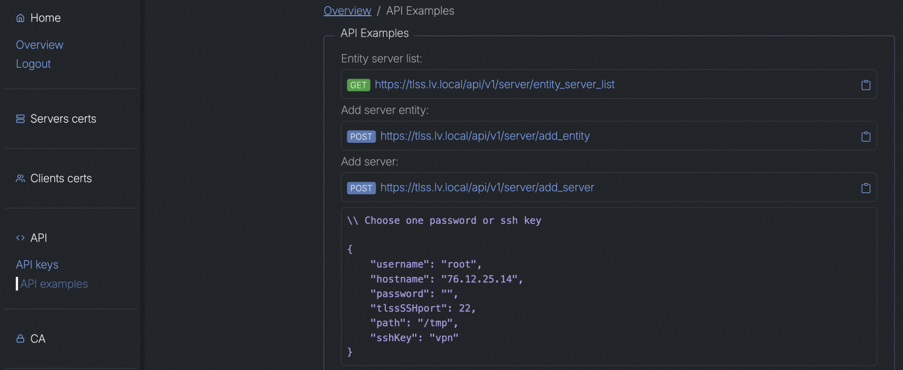Click the 'Choose one password or ssh key' comment
The height and width of the screenshot is (370, 903).
[444, 220]
